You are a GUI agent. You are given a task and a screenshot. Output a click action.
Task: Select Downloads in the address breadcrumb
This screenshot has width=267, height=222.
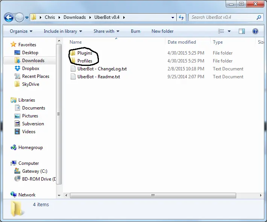coord(74,17)
